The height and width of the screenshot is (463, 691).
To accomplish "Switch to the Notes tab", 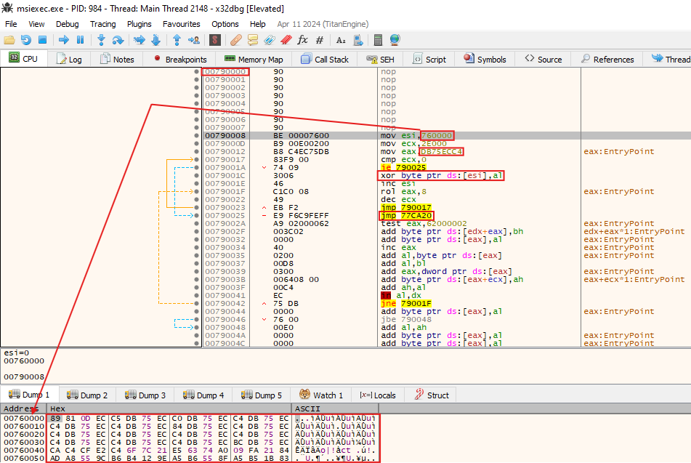I will coord(117,59).
